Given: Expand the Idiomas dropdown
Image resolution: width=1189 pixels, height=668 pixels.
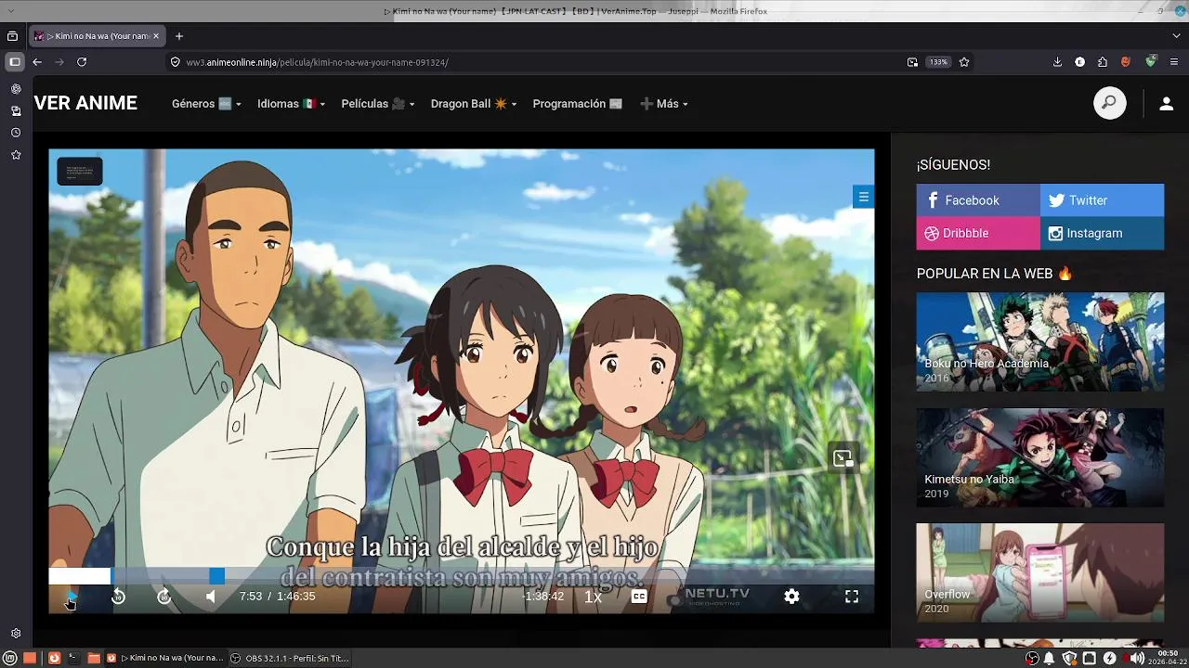Looking at the screenshot, I should click(291, 104).
